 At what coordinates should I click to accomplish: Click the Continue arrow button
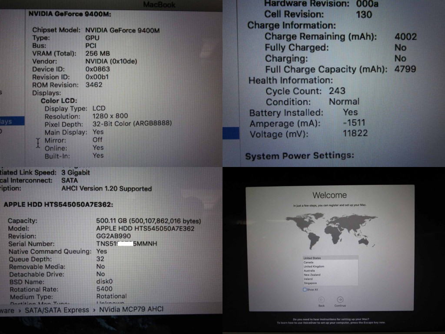[x=340, y=300]
